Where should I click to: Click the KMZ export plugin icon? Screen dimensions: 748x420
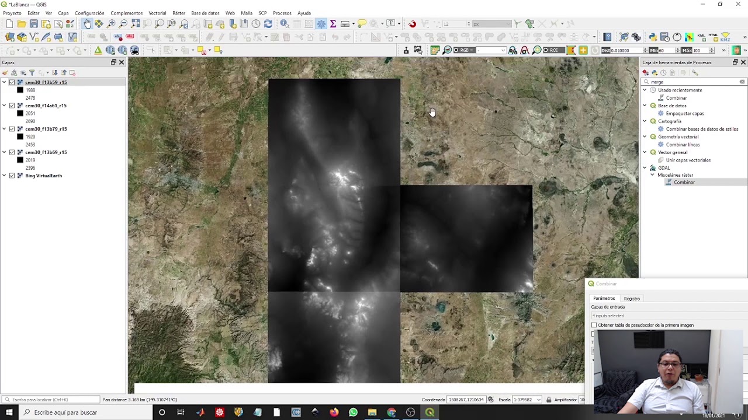(x=725, y=37)
